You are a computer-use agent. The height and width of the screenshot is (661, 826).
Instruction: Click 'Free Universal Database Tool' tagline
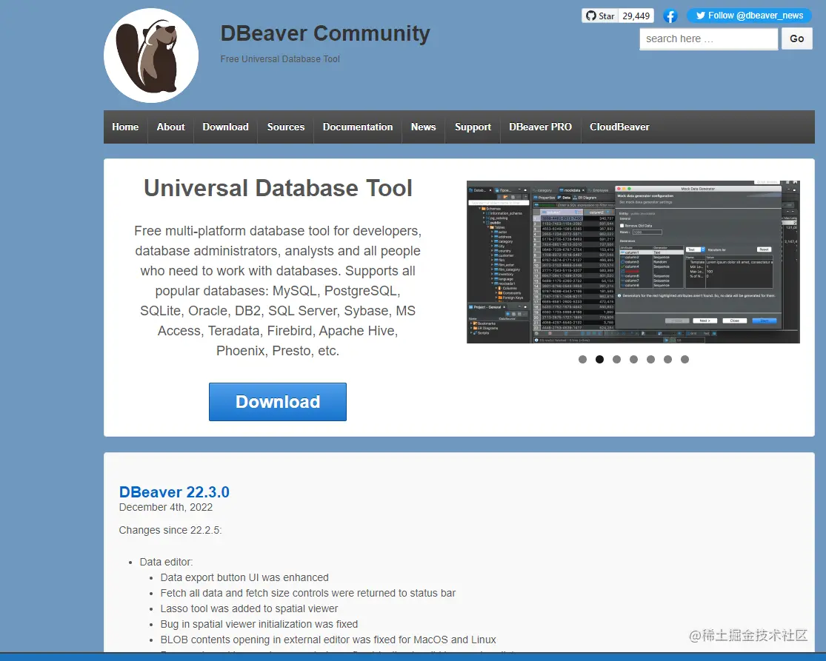coord(280,59)
